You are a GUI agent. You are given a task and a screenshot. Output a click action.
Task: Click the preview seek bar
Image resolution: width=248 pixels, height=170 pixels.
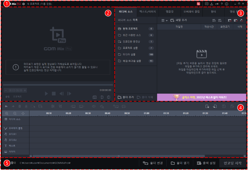(x=56, y=85)
